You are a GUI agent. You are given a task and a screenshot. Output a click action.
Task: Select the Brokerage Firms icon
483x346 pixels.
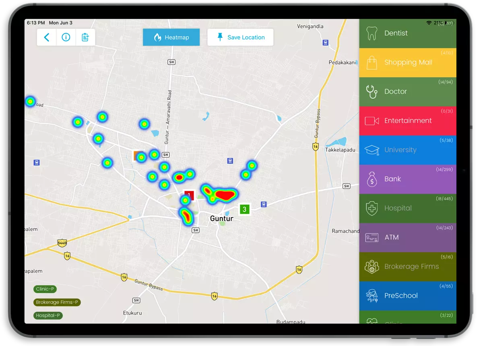[x=372, y=267]
